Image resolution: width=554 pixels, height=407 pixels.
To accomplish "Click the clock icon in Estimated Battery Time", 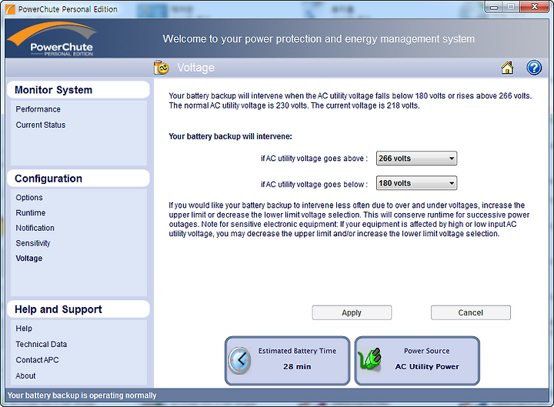I will click(x=239, y=360).
